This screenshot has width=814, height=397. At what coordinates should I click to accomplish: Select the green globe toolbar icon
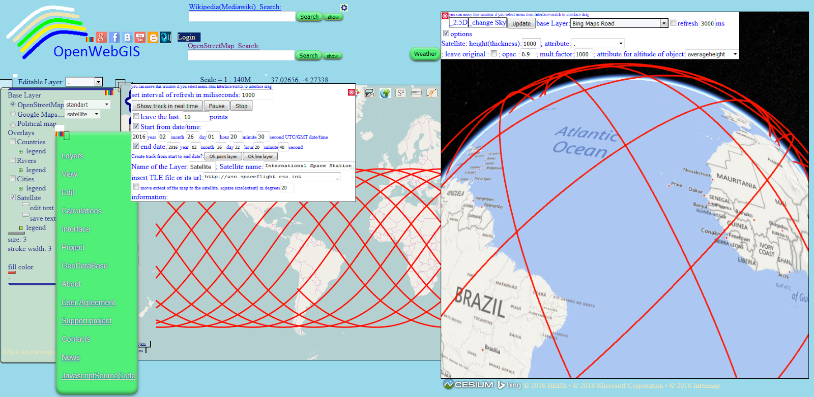click(385, 93)
